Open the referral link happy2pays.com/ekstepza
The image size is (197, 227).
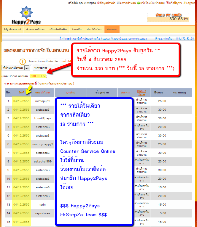point(124,39)
